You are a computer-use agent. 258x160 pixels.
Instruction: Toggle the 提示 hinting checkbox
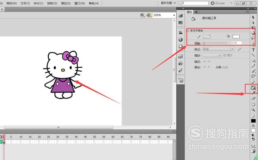point(225,55)
